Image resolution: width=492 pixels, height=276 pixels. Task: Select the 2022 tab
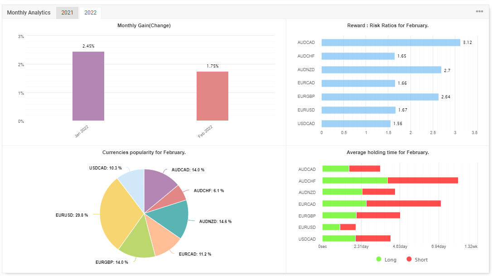click(90, 13)
